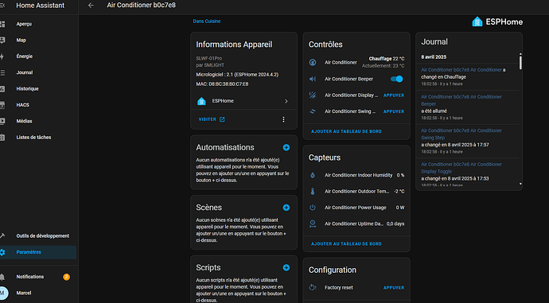Go back with the header arrow
This screenshot has width=549, height=303.
91,6
